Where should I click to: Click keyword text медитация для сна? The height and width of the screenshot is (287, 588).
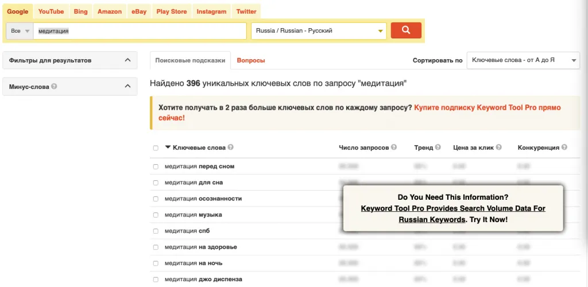(x=194, y=183)
